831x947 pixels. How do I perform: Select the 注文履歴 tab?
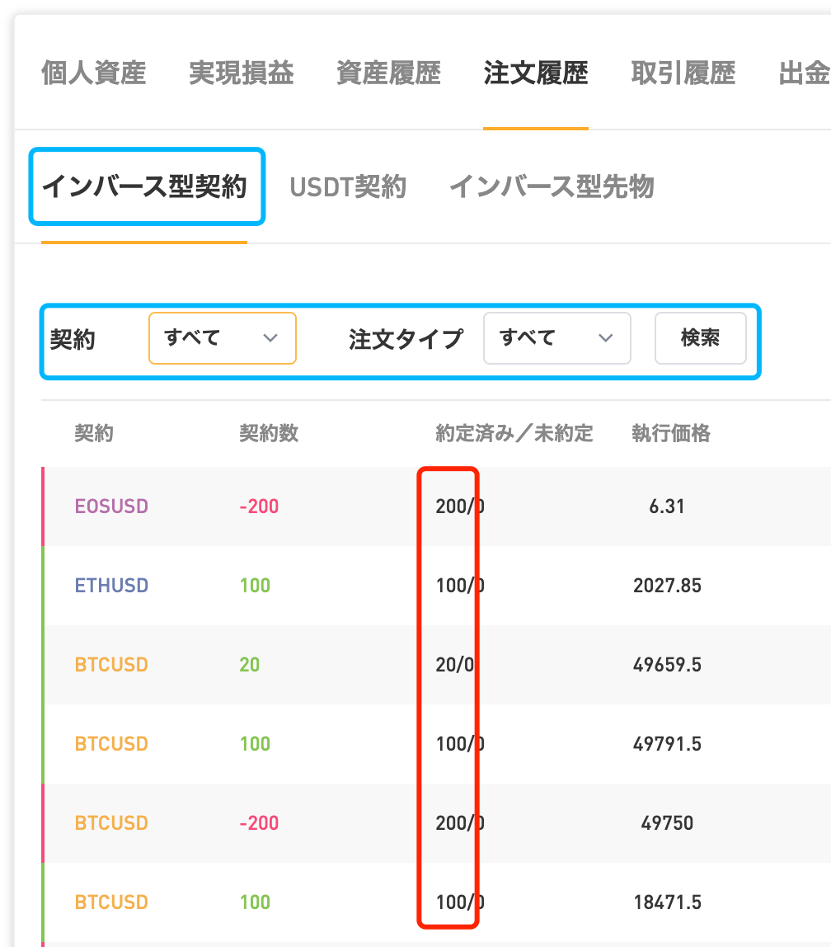pyautogui.click(x=536, y=73)
